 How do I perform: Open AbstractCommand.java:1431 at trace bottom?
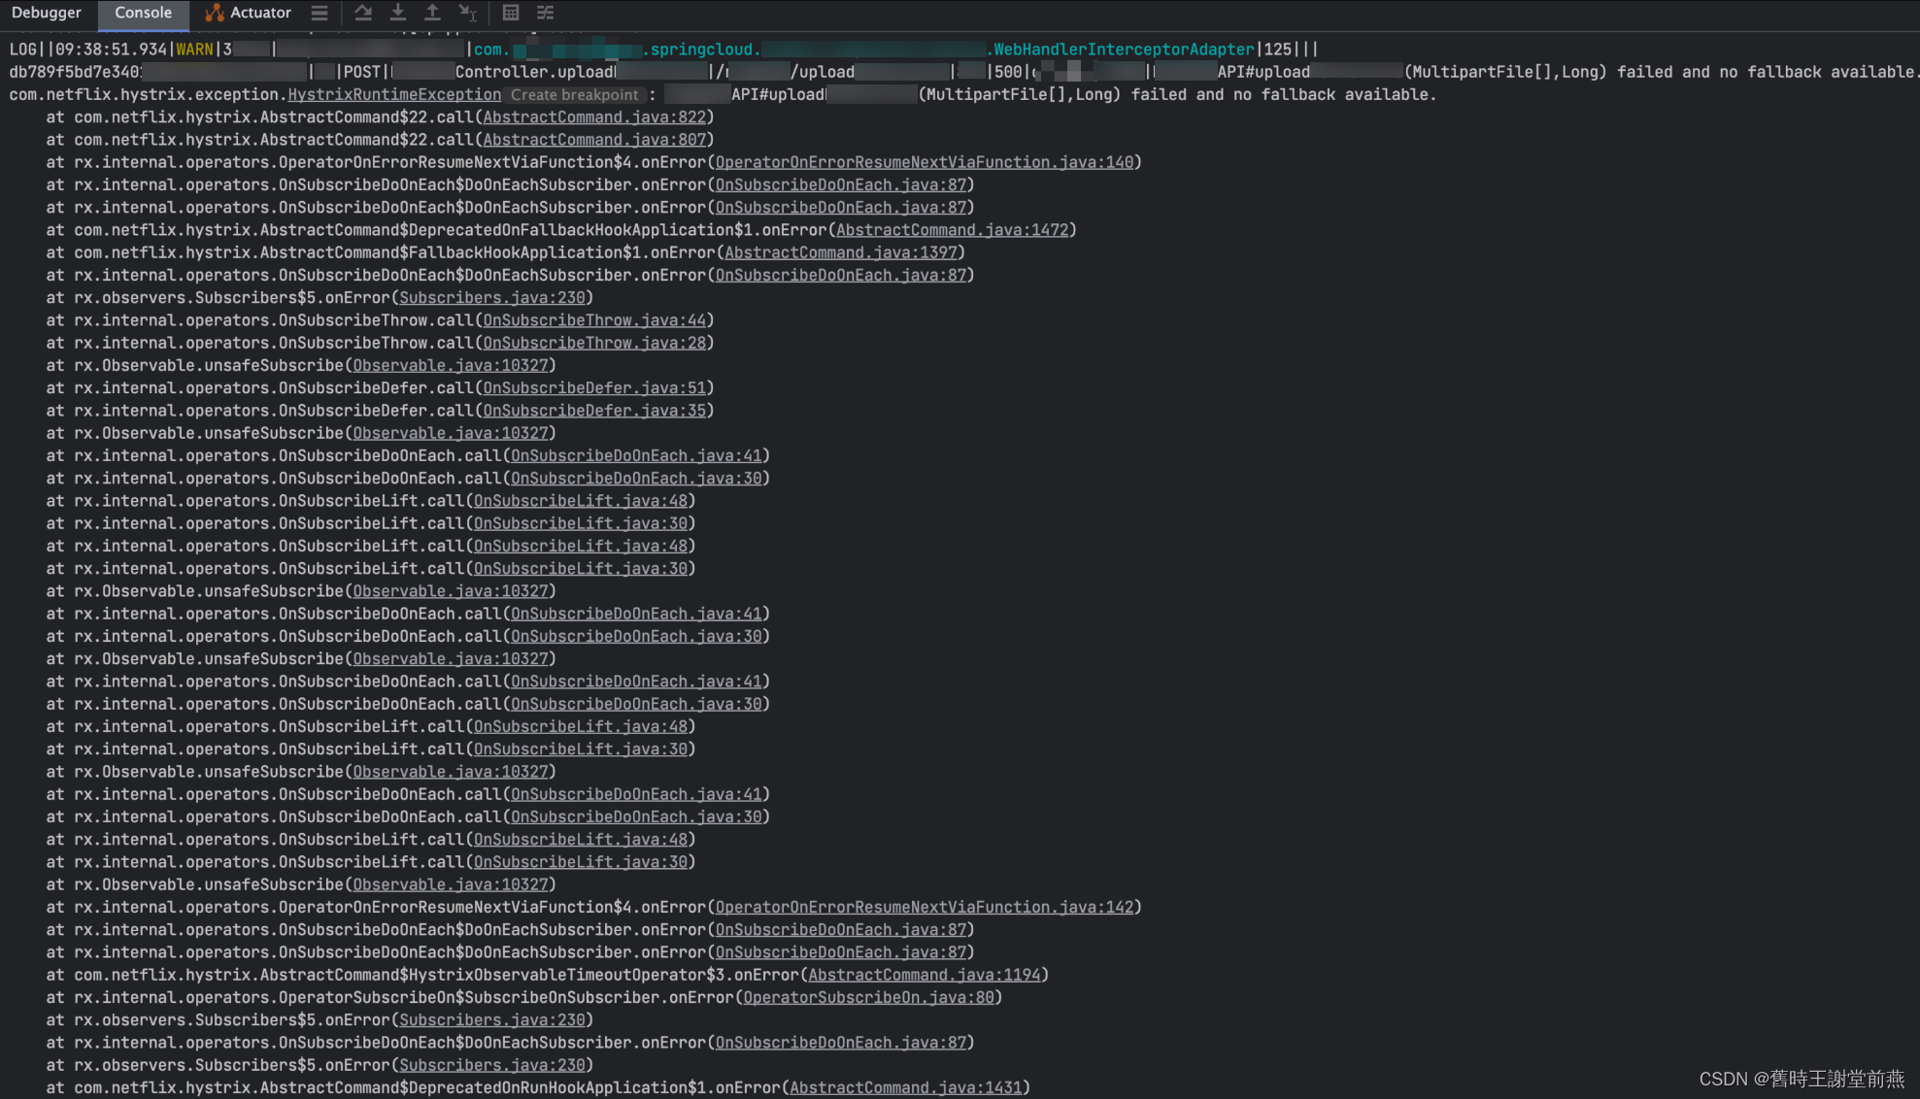(905, 1087)
